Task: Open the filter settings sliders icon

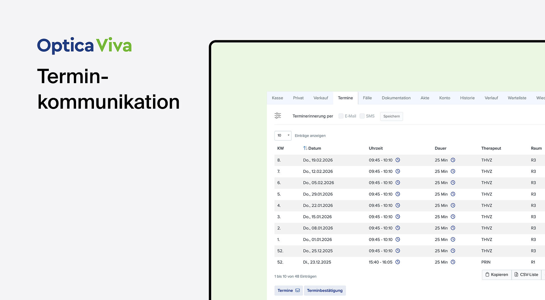Action: [x=278, y=116]
